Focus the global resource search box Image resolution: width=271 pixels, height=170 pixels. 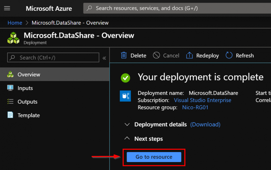177,8
